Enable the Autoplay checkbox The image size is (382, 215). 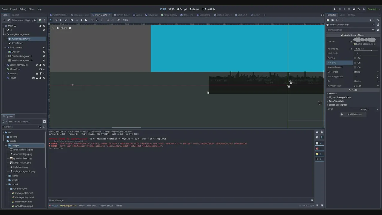coord(355,63)
